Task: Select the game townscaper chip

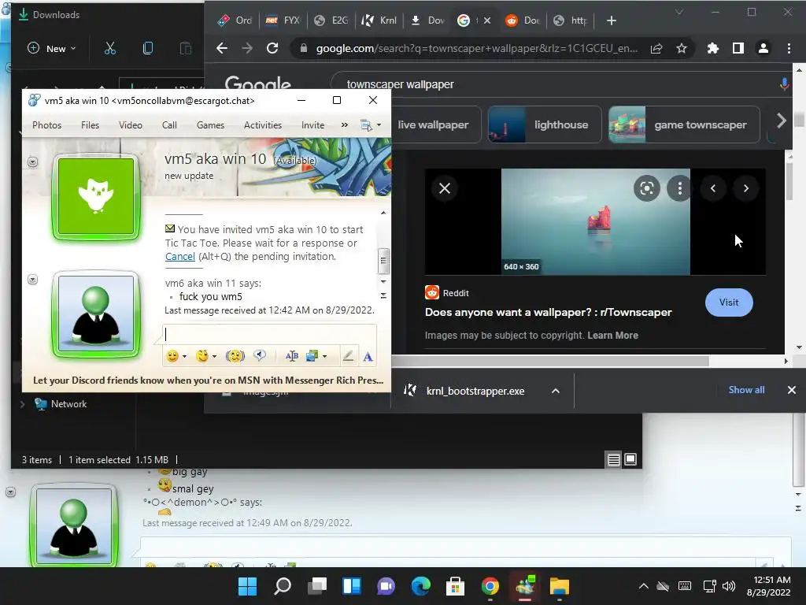Action: [684, 124]
